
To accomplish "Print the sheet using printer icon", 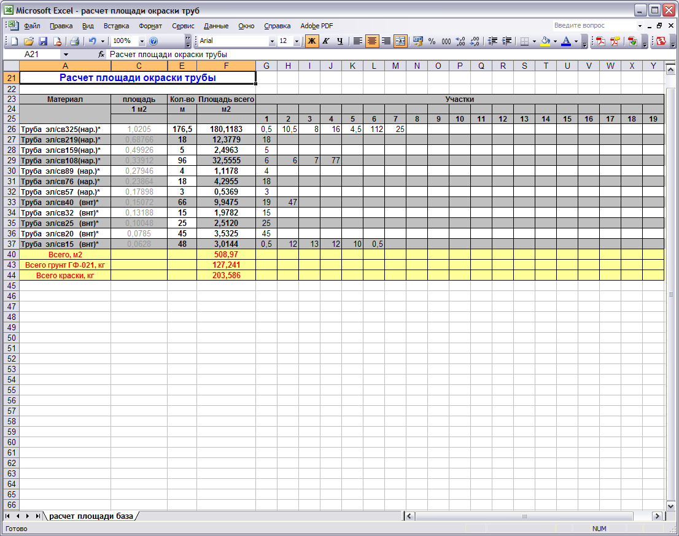I will (74, 41).
